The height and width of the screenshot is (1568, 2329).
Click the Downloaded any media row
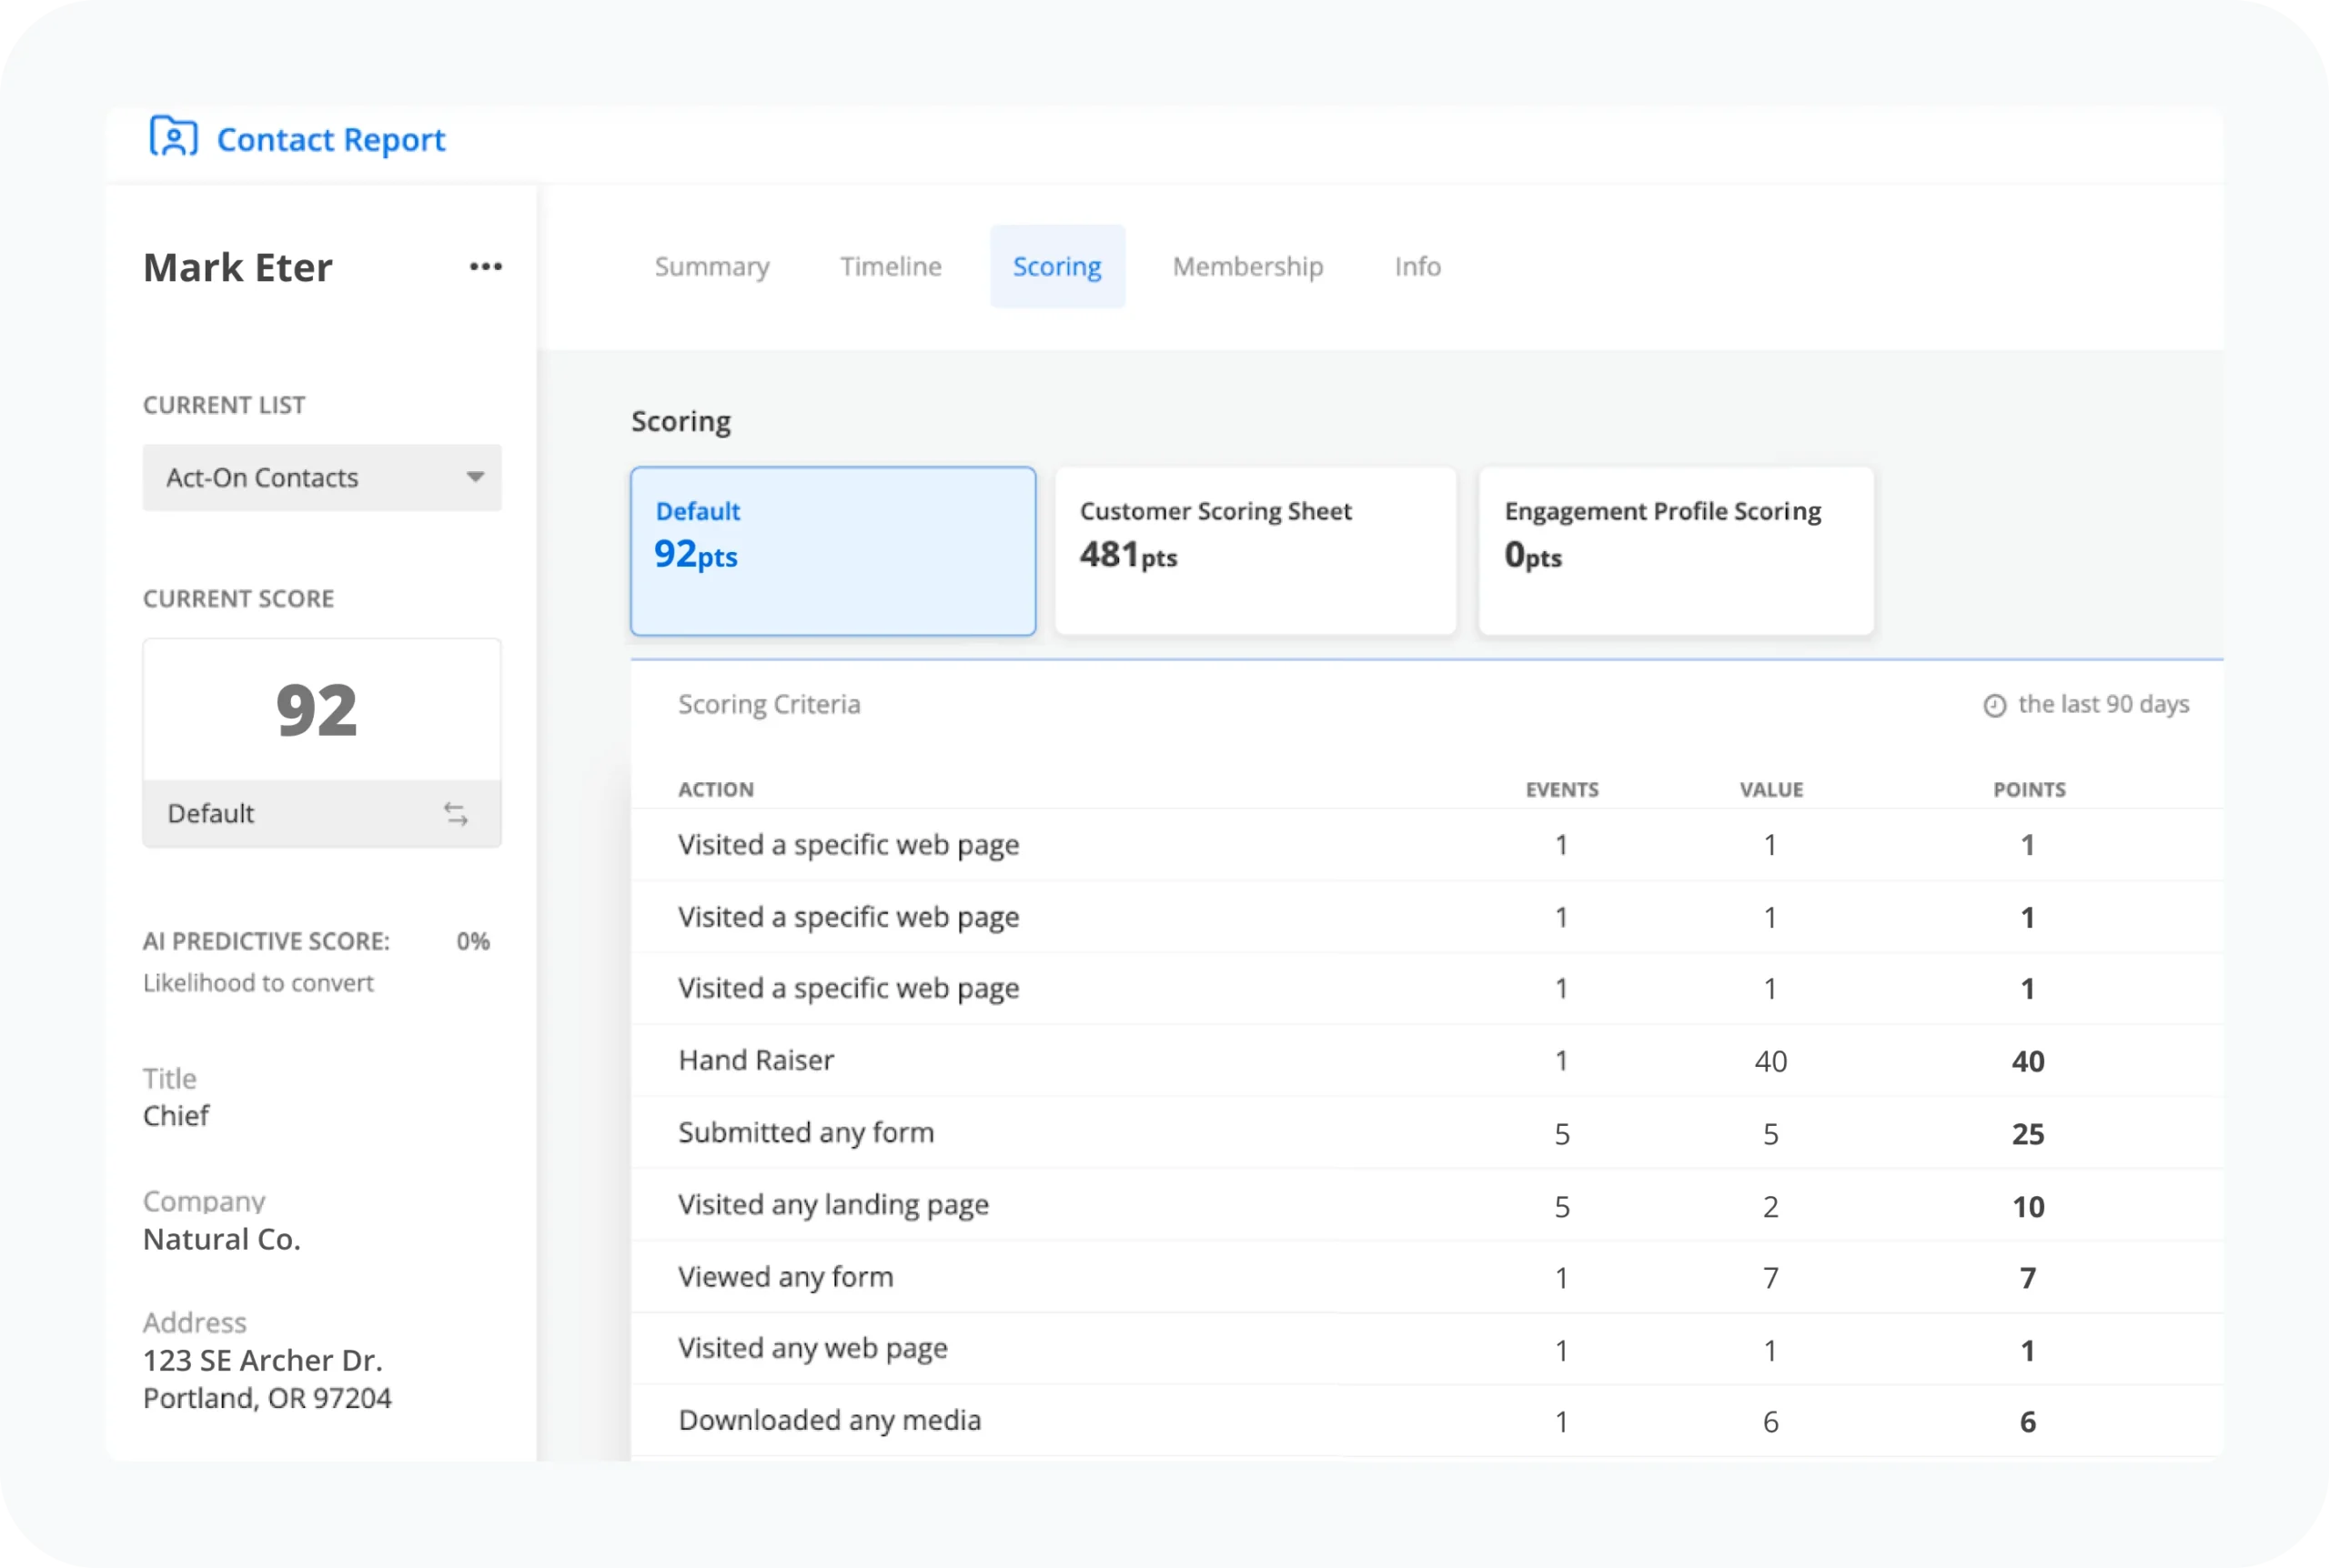coord(829,1420)
